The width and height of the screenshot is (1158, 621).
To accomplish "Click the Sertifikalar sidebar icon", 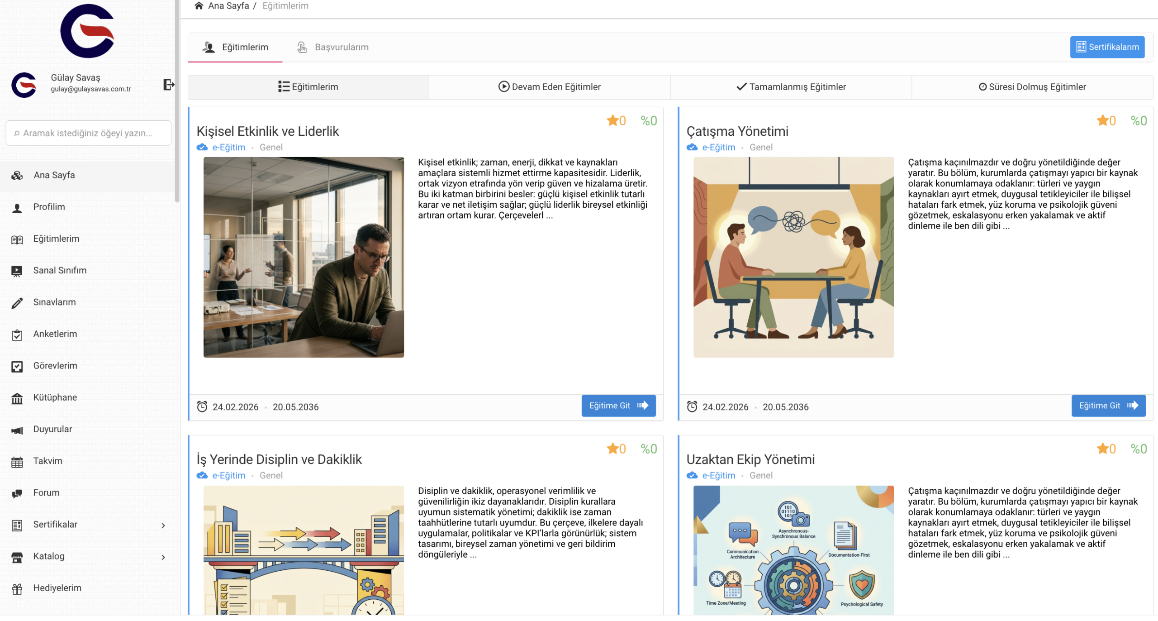I will (17, 525).
